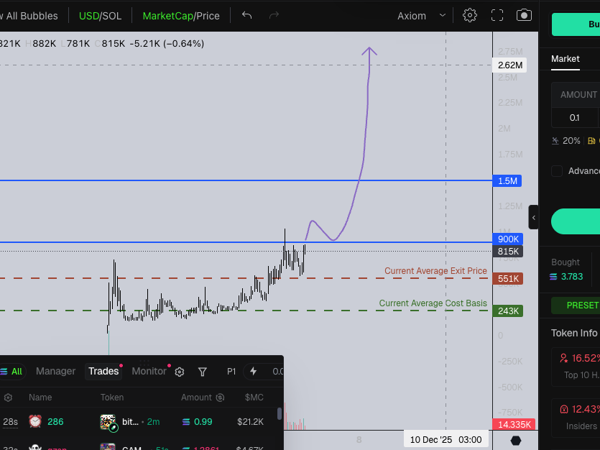
Task: Click the amount input showing 0.1
Action: tap(576, 117)
